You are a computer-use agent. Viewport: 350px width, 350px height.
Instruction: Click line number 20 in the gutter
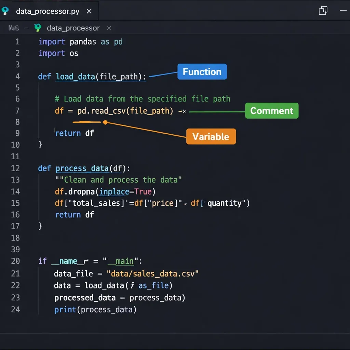tap(15, 261)
